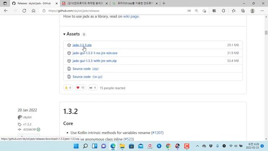Open browser settings and more menu
Viewport: 268px width, 151px height.
pyautogui.click(x=262, y=10)
